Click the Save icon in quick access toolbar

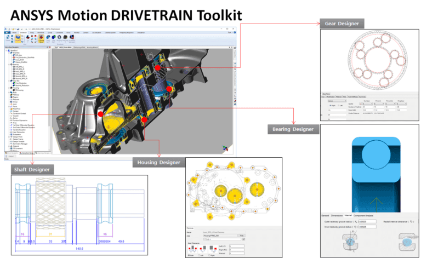(x=18, y=29)
